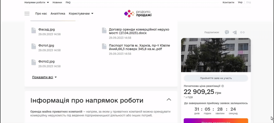Image resolution: width=274 pixels, height=123 pixels.
Task: Click the Prozorro Продажі logo
Action: click(x=138, y=14)
